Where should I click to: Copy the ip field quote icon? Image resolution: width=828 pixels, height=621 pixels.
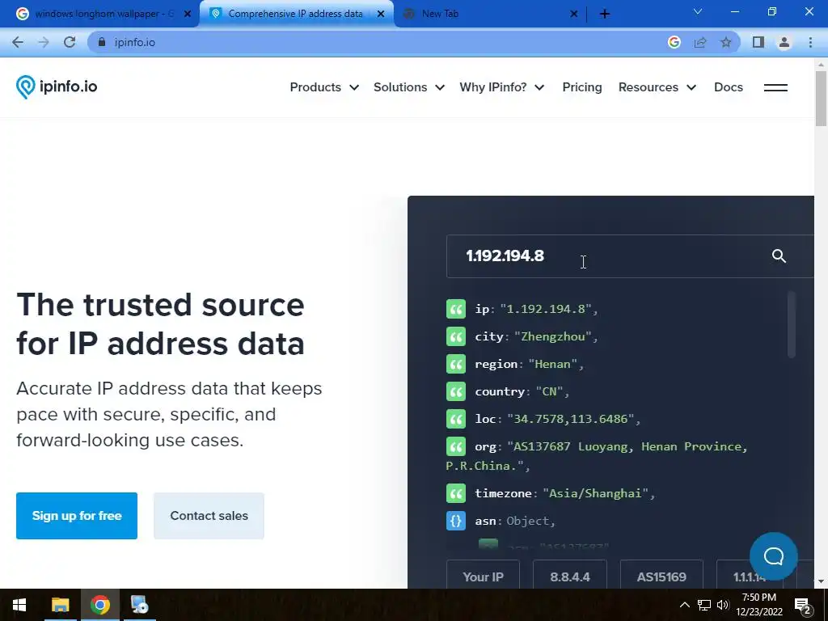[456, 309]
